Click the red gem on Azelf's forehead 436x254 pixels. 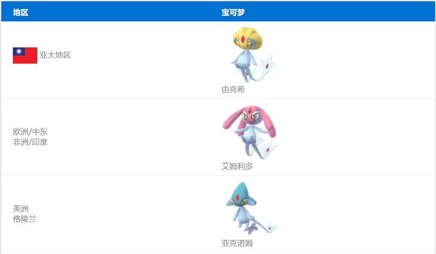[x=237, y=197]
